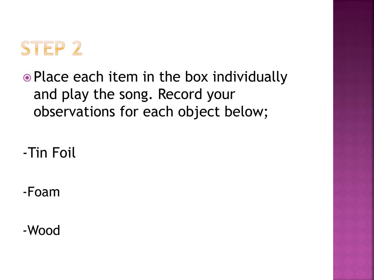Select the "STEP 2" slide title
This screenshot has height=280, width=374.
point(51,49)
